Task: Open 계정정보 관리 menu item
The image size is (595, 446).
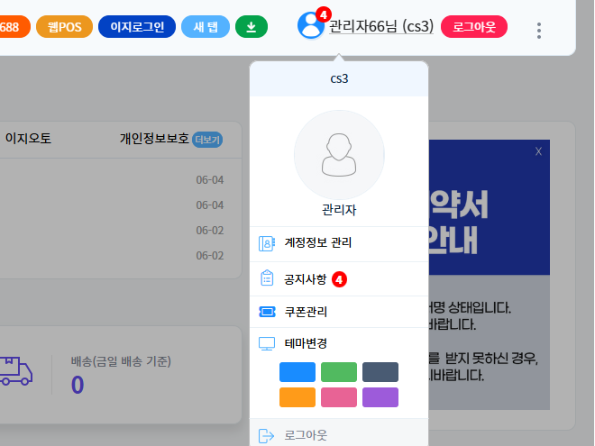Action: 317,242
